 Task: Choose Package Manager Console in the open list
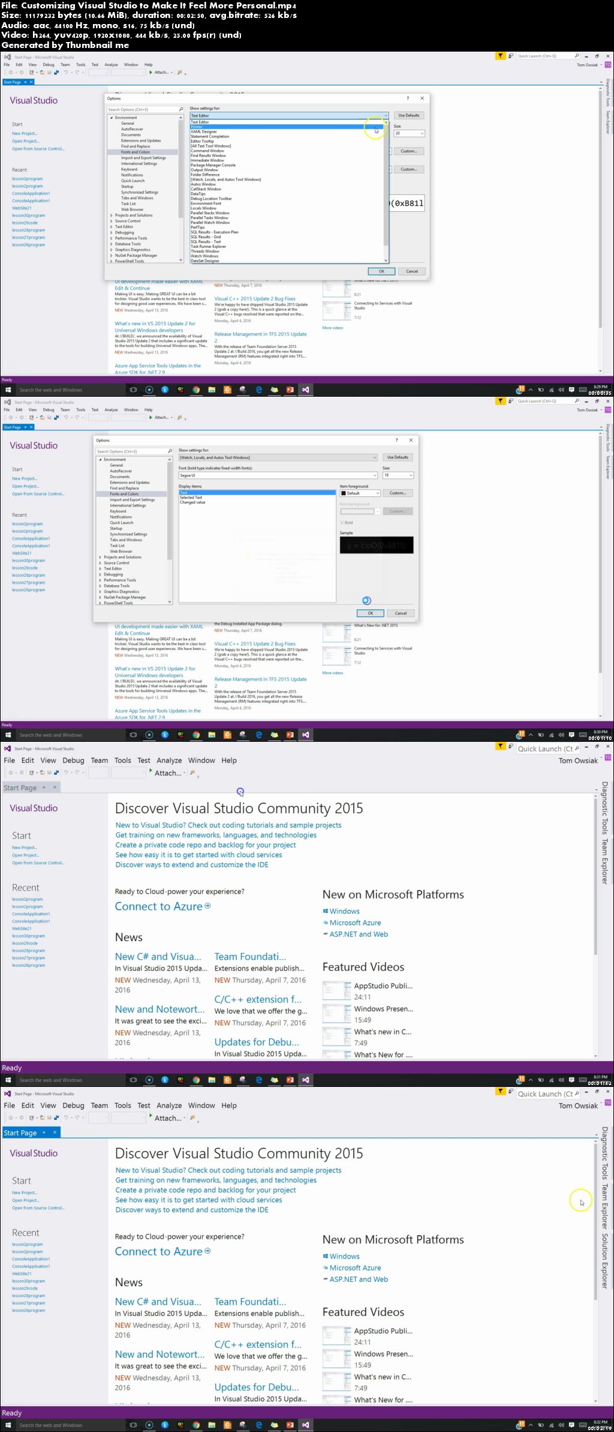click(x=286, y=165)
